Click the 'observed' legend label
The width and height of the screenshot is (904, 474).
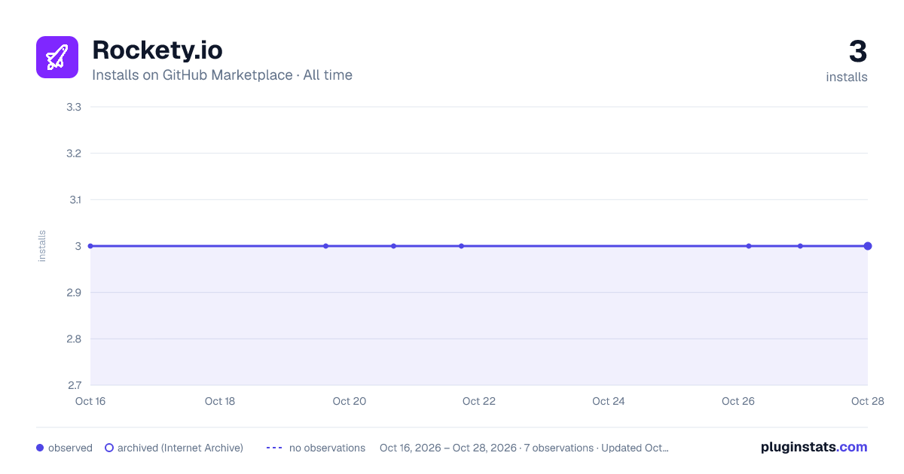(x=70, y=448)
